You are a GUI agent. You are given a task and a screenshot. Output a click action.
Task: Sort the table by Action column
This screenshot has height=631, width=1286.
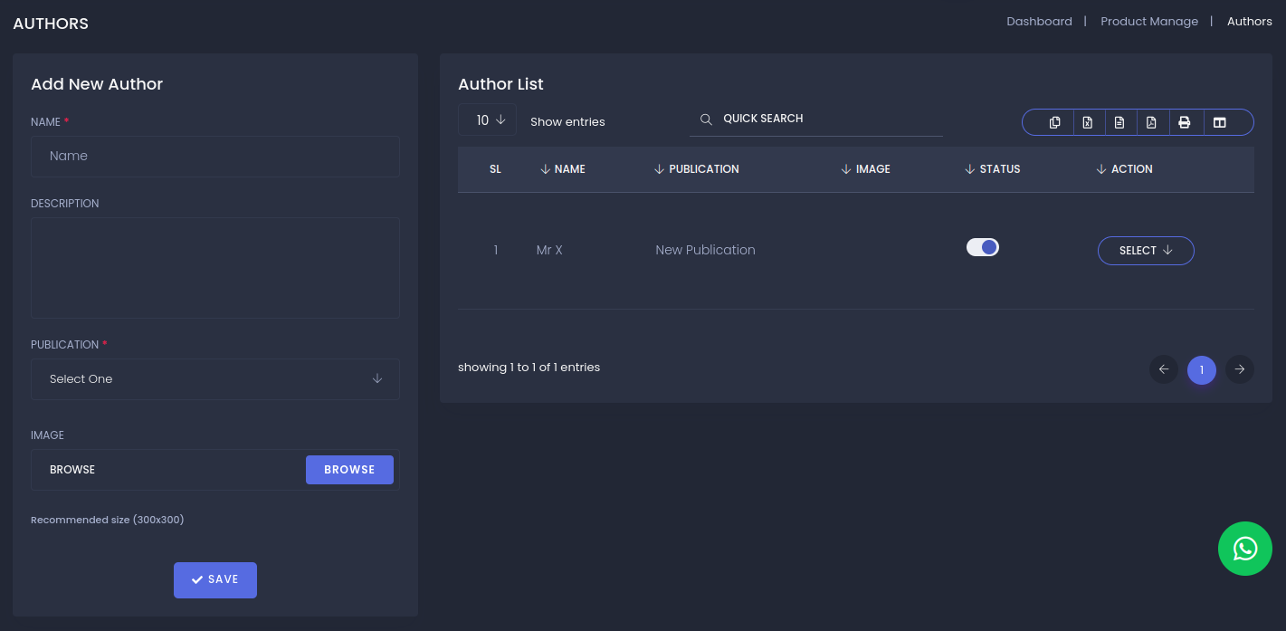pyautogui.click(x=1124, y=169)
